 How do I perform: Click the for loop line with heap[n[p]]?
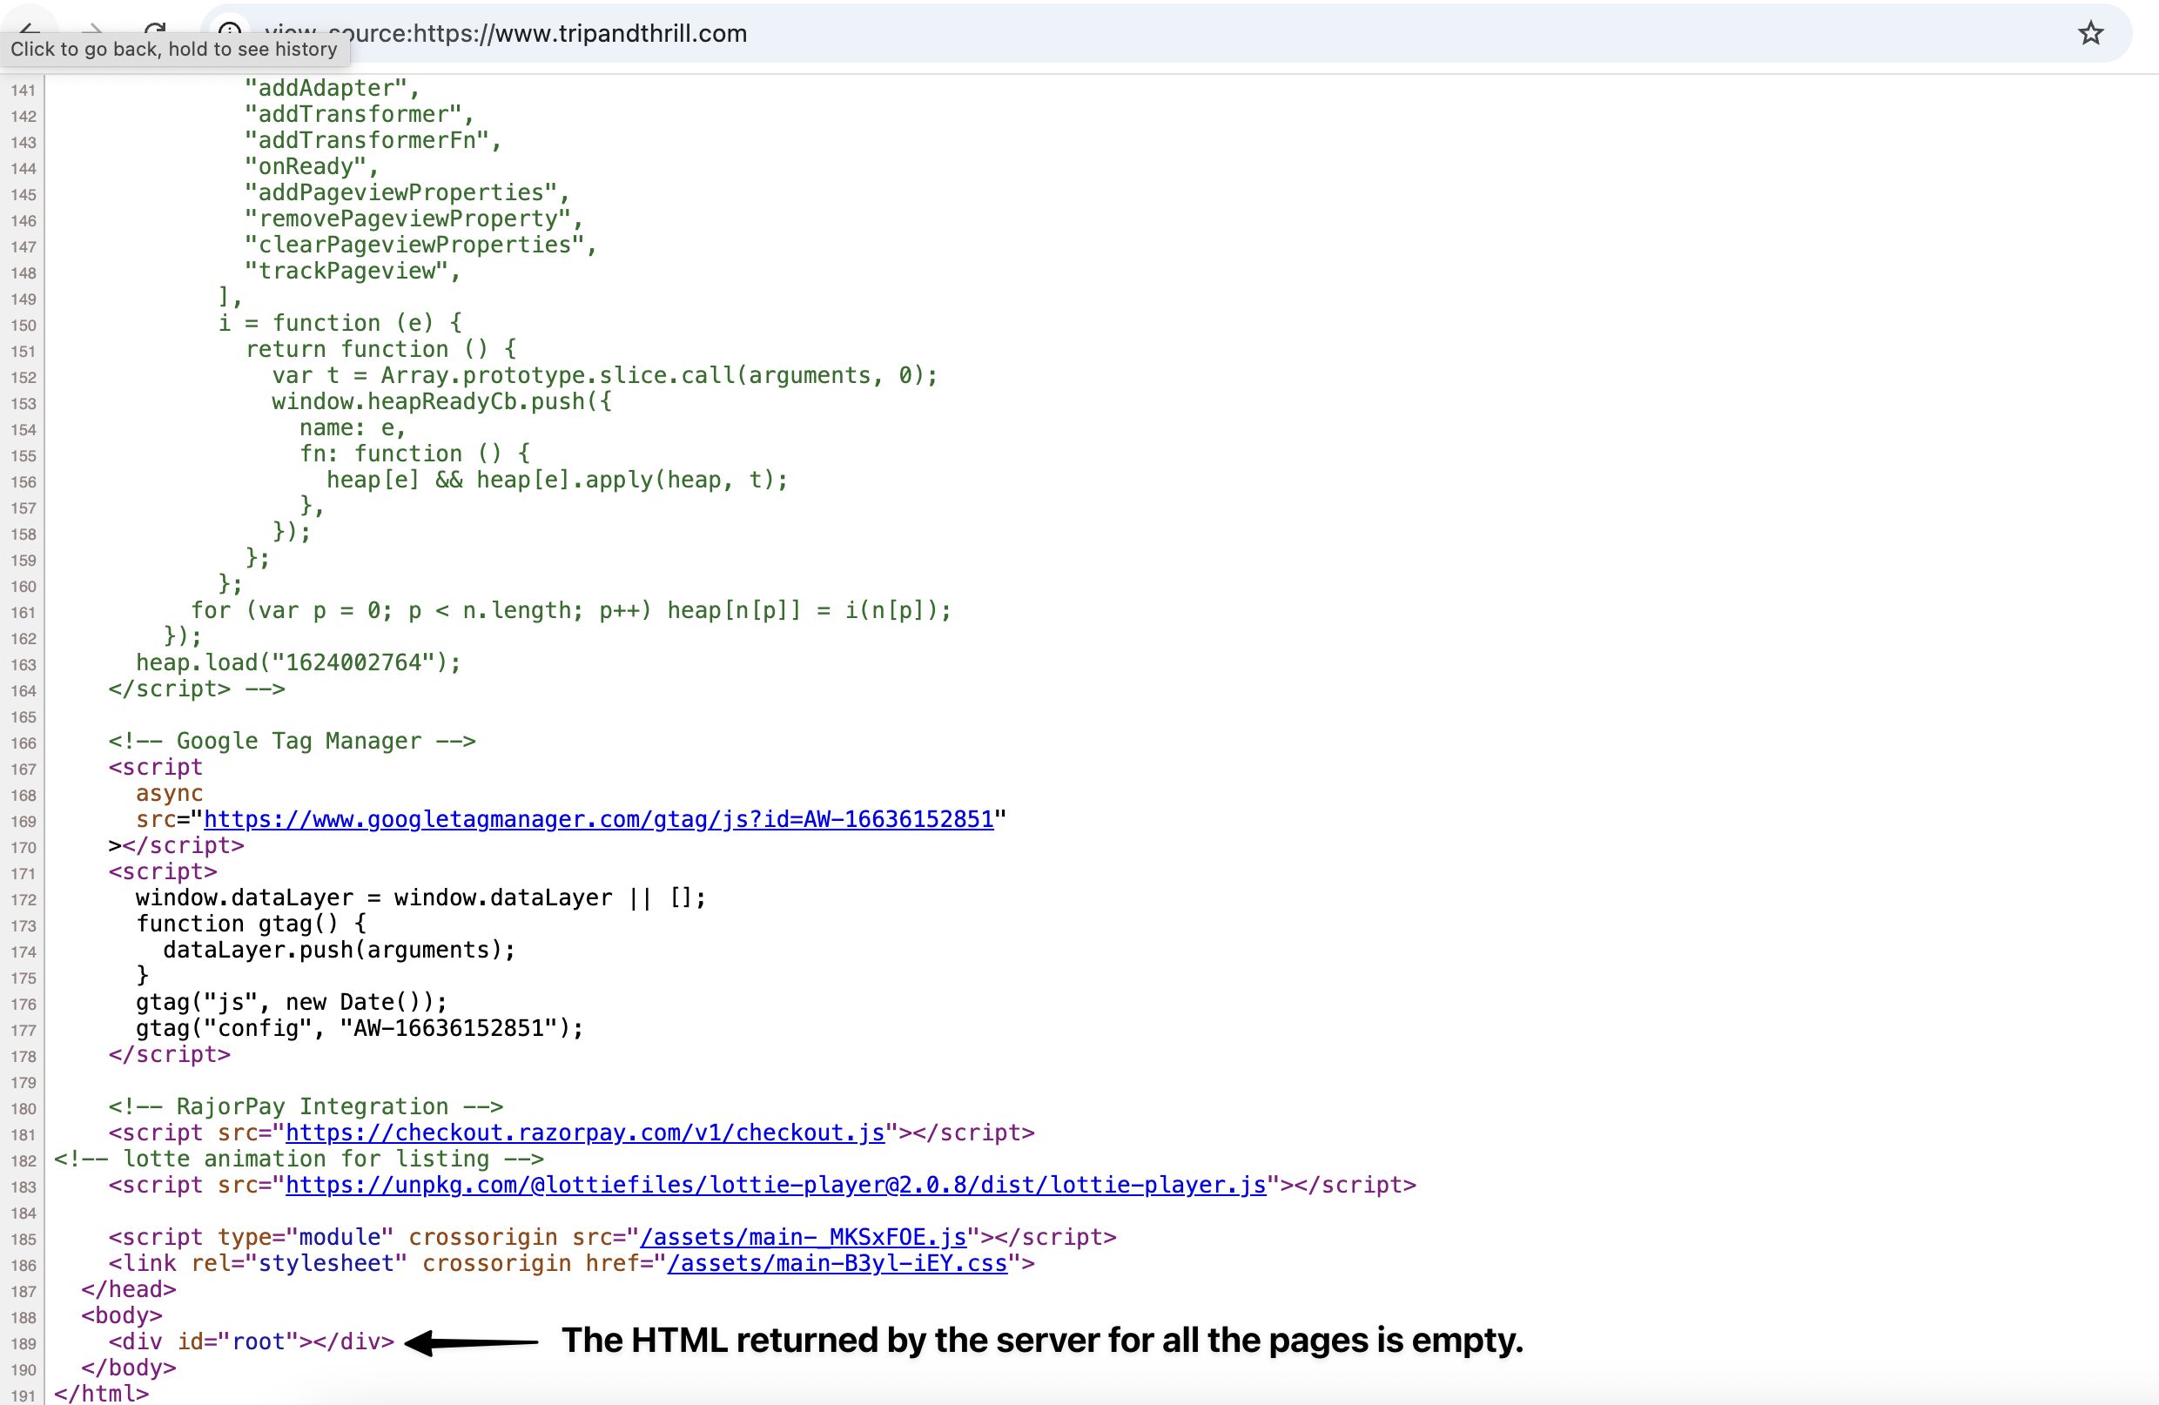click(x=571, y=610)
